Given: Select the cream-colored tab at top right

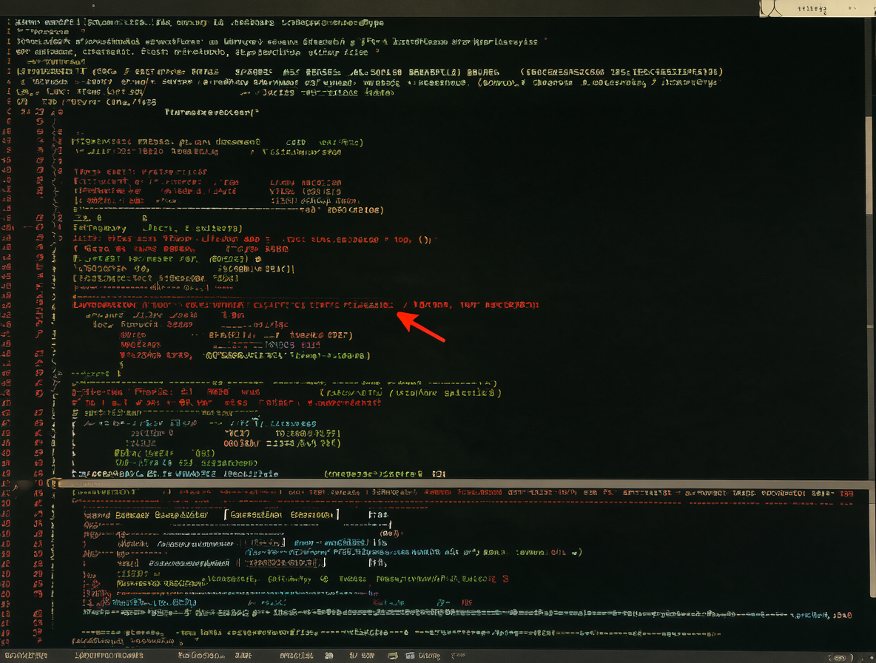Looking at the screenshot, I should coord(818,8).
